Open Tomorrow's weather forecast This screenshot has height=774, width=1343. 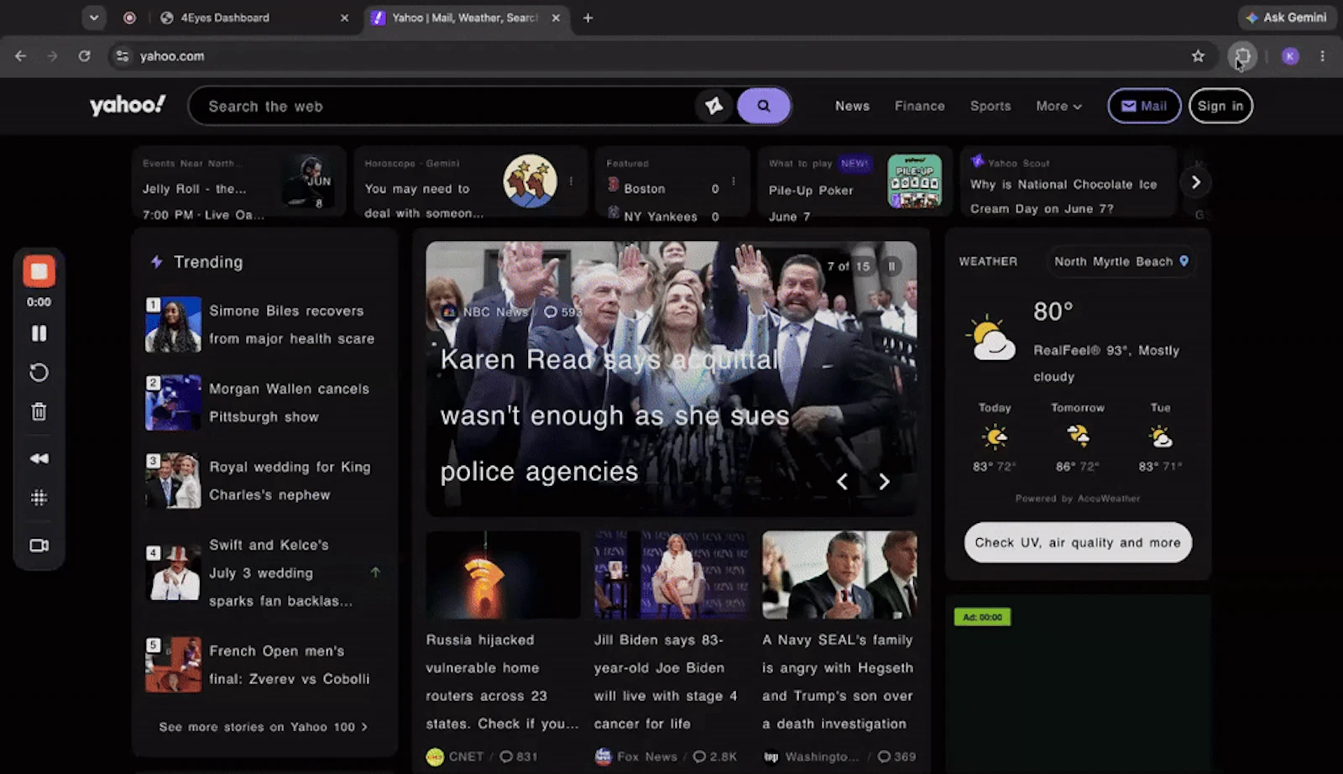click(1078, 437)
